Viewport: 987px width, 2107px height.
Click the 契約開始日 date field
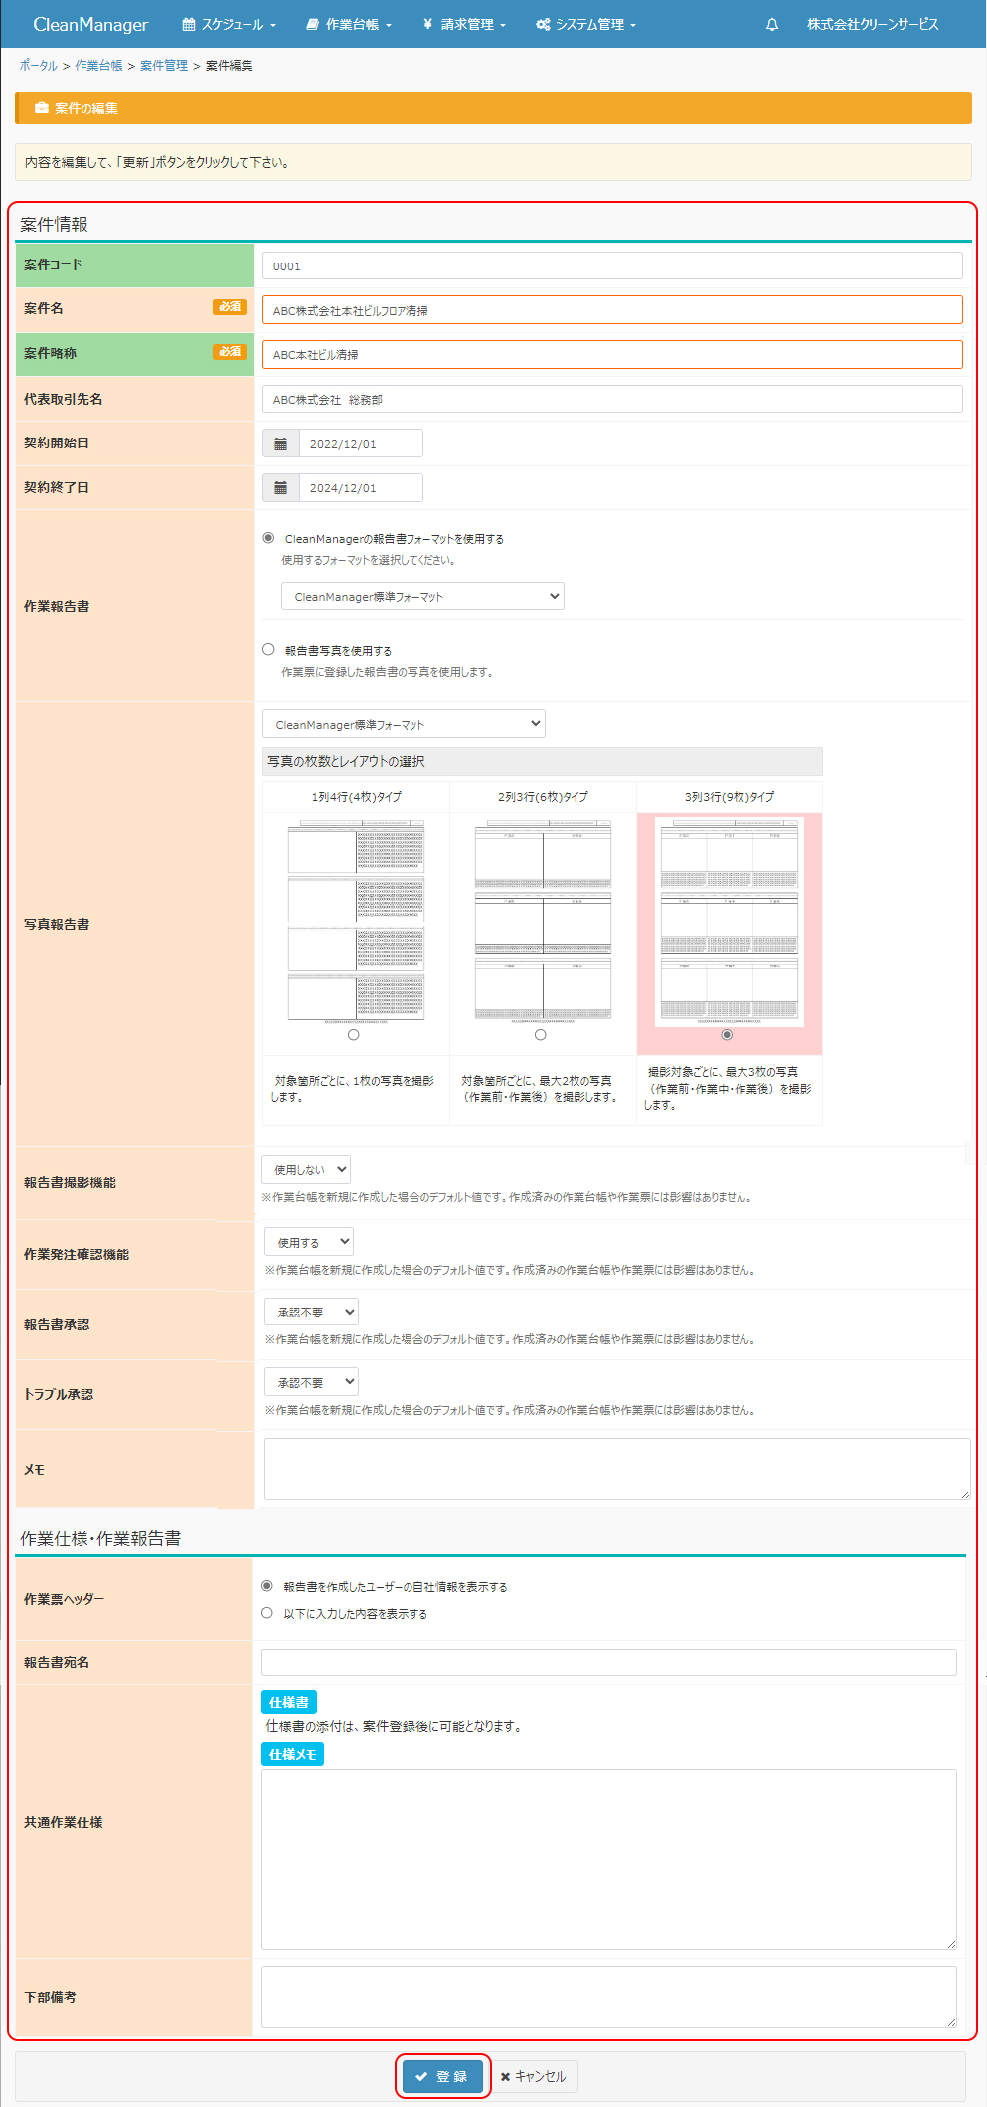[361, 443]
